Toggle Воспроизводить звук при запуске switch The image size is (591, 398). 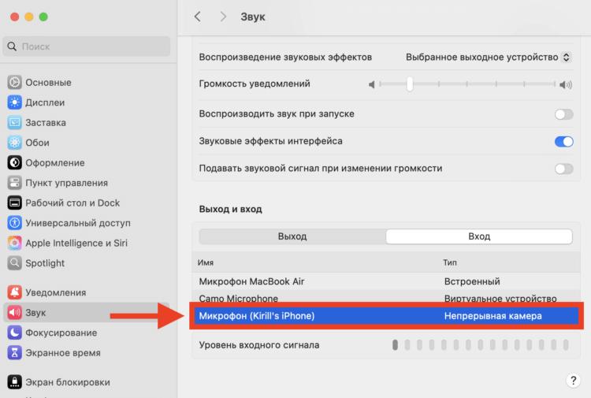(x=564, y=114)
